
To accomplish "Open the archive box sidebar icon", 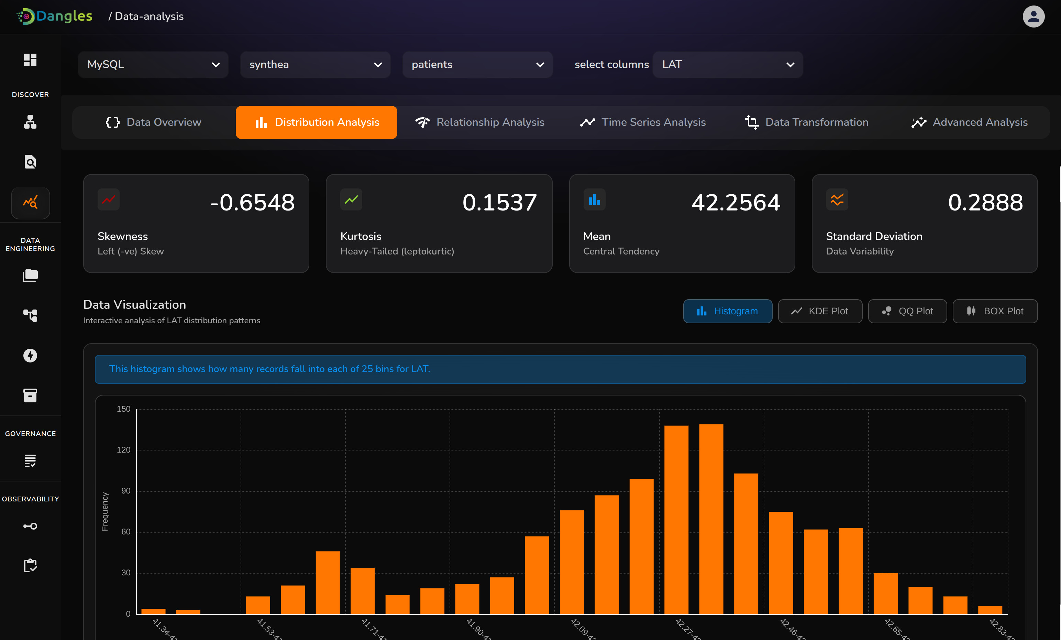I will pos(30,395).
